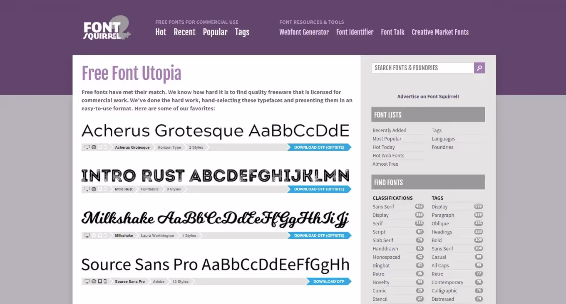566x304 pixels.
Task: Click desktop license icon for Acherus Grotesque
Action: coord(87,147)
